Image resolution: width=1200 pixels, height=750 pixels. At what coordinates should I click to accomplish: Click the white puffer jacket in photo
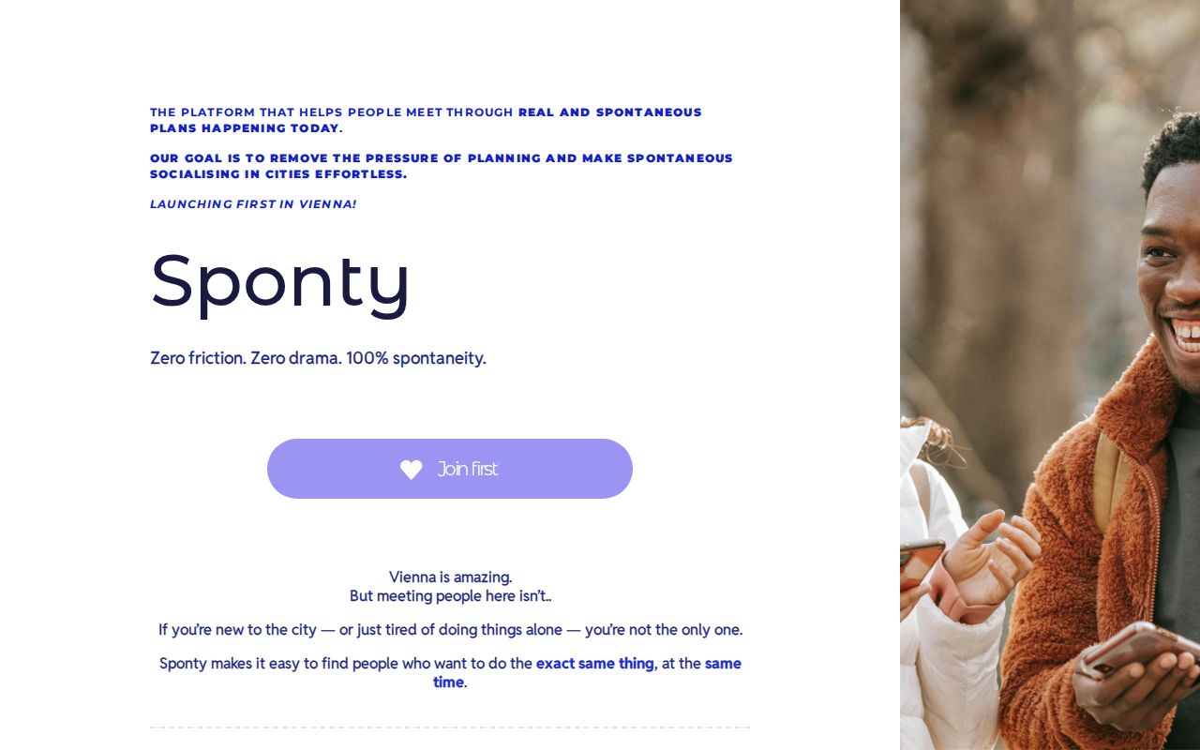tap(947, 675)
